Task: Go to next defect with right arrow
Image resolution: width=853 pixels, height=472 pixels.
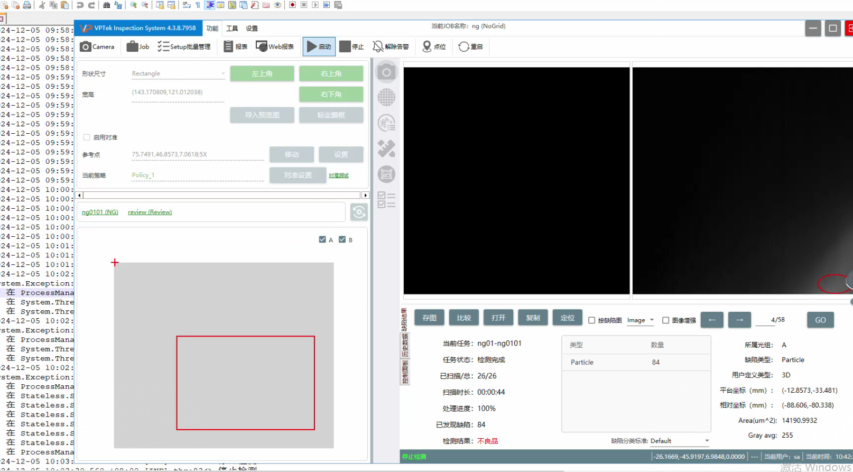Action: [x=739, y=320]
